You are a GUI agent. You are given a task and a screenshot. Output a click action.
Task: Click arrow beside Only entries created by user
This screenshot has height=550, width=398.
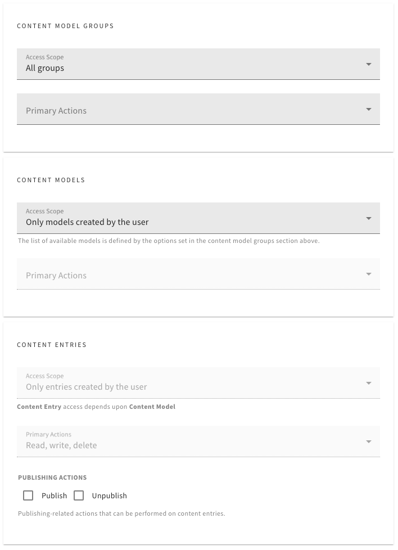coord(369,383)
